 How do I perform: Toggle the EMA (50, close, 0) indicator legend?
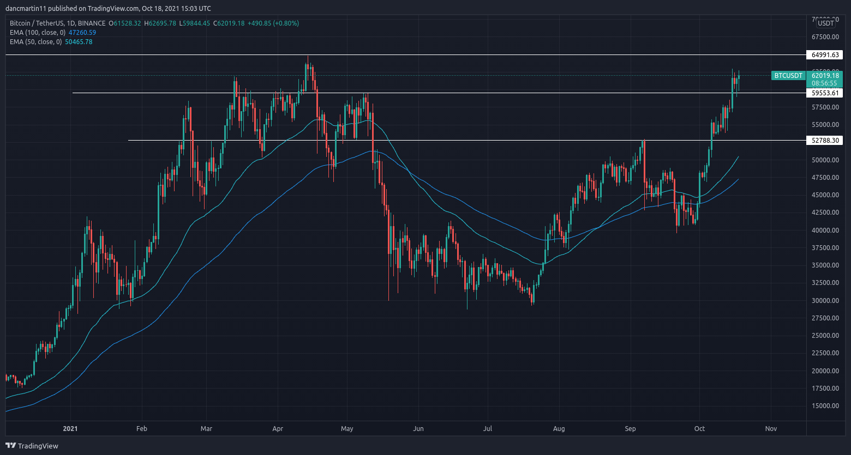point(35,42)
